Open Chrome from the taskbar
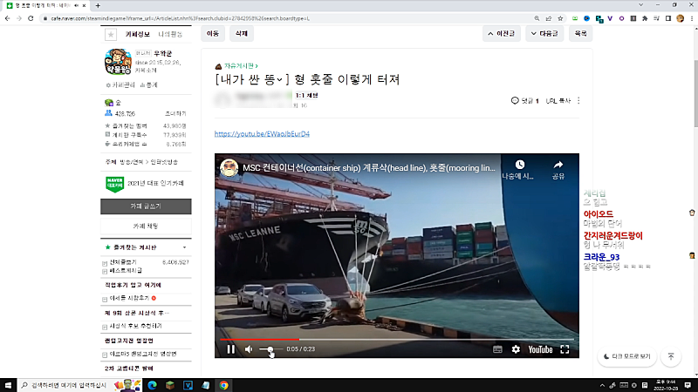Viewport: 698px width, 392px height. (223, 385)
